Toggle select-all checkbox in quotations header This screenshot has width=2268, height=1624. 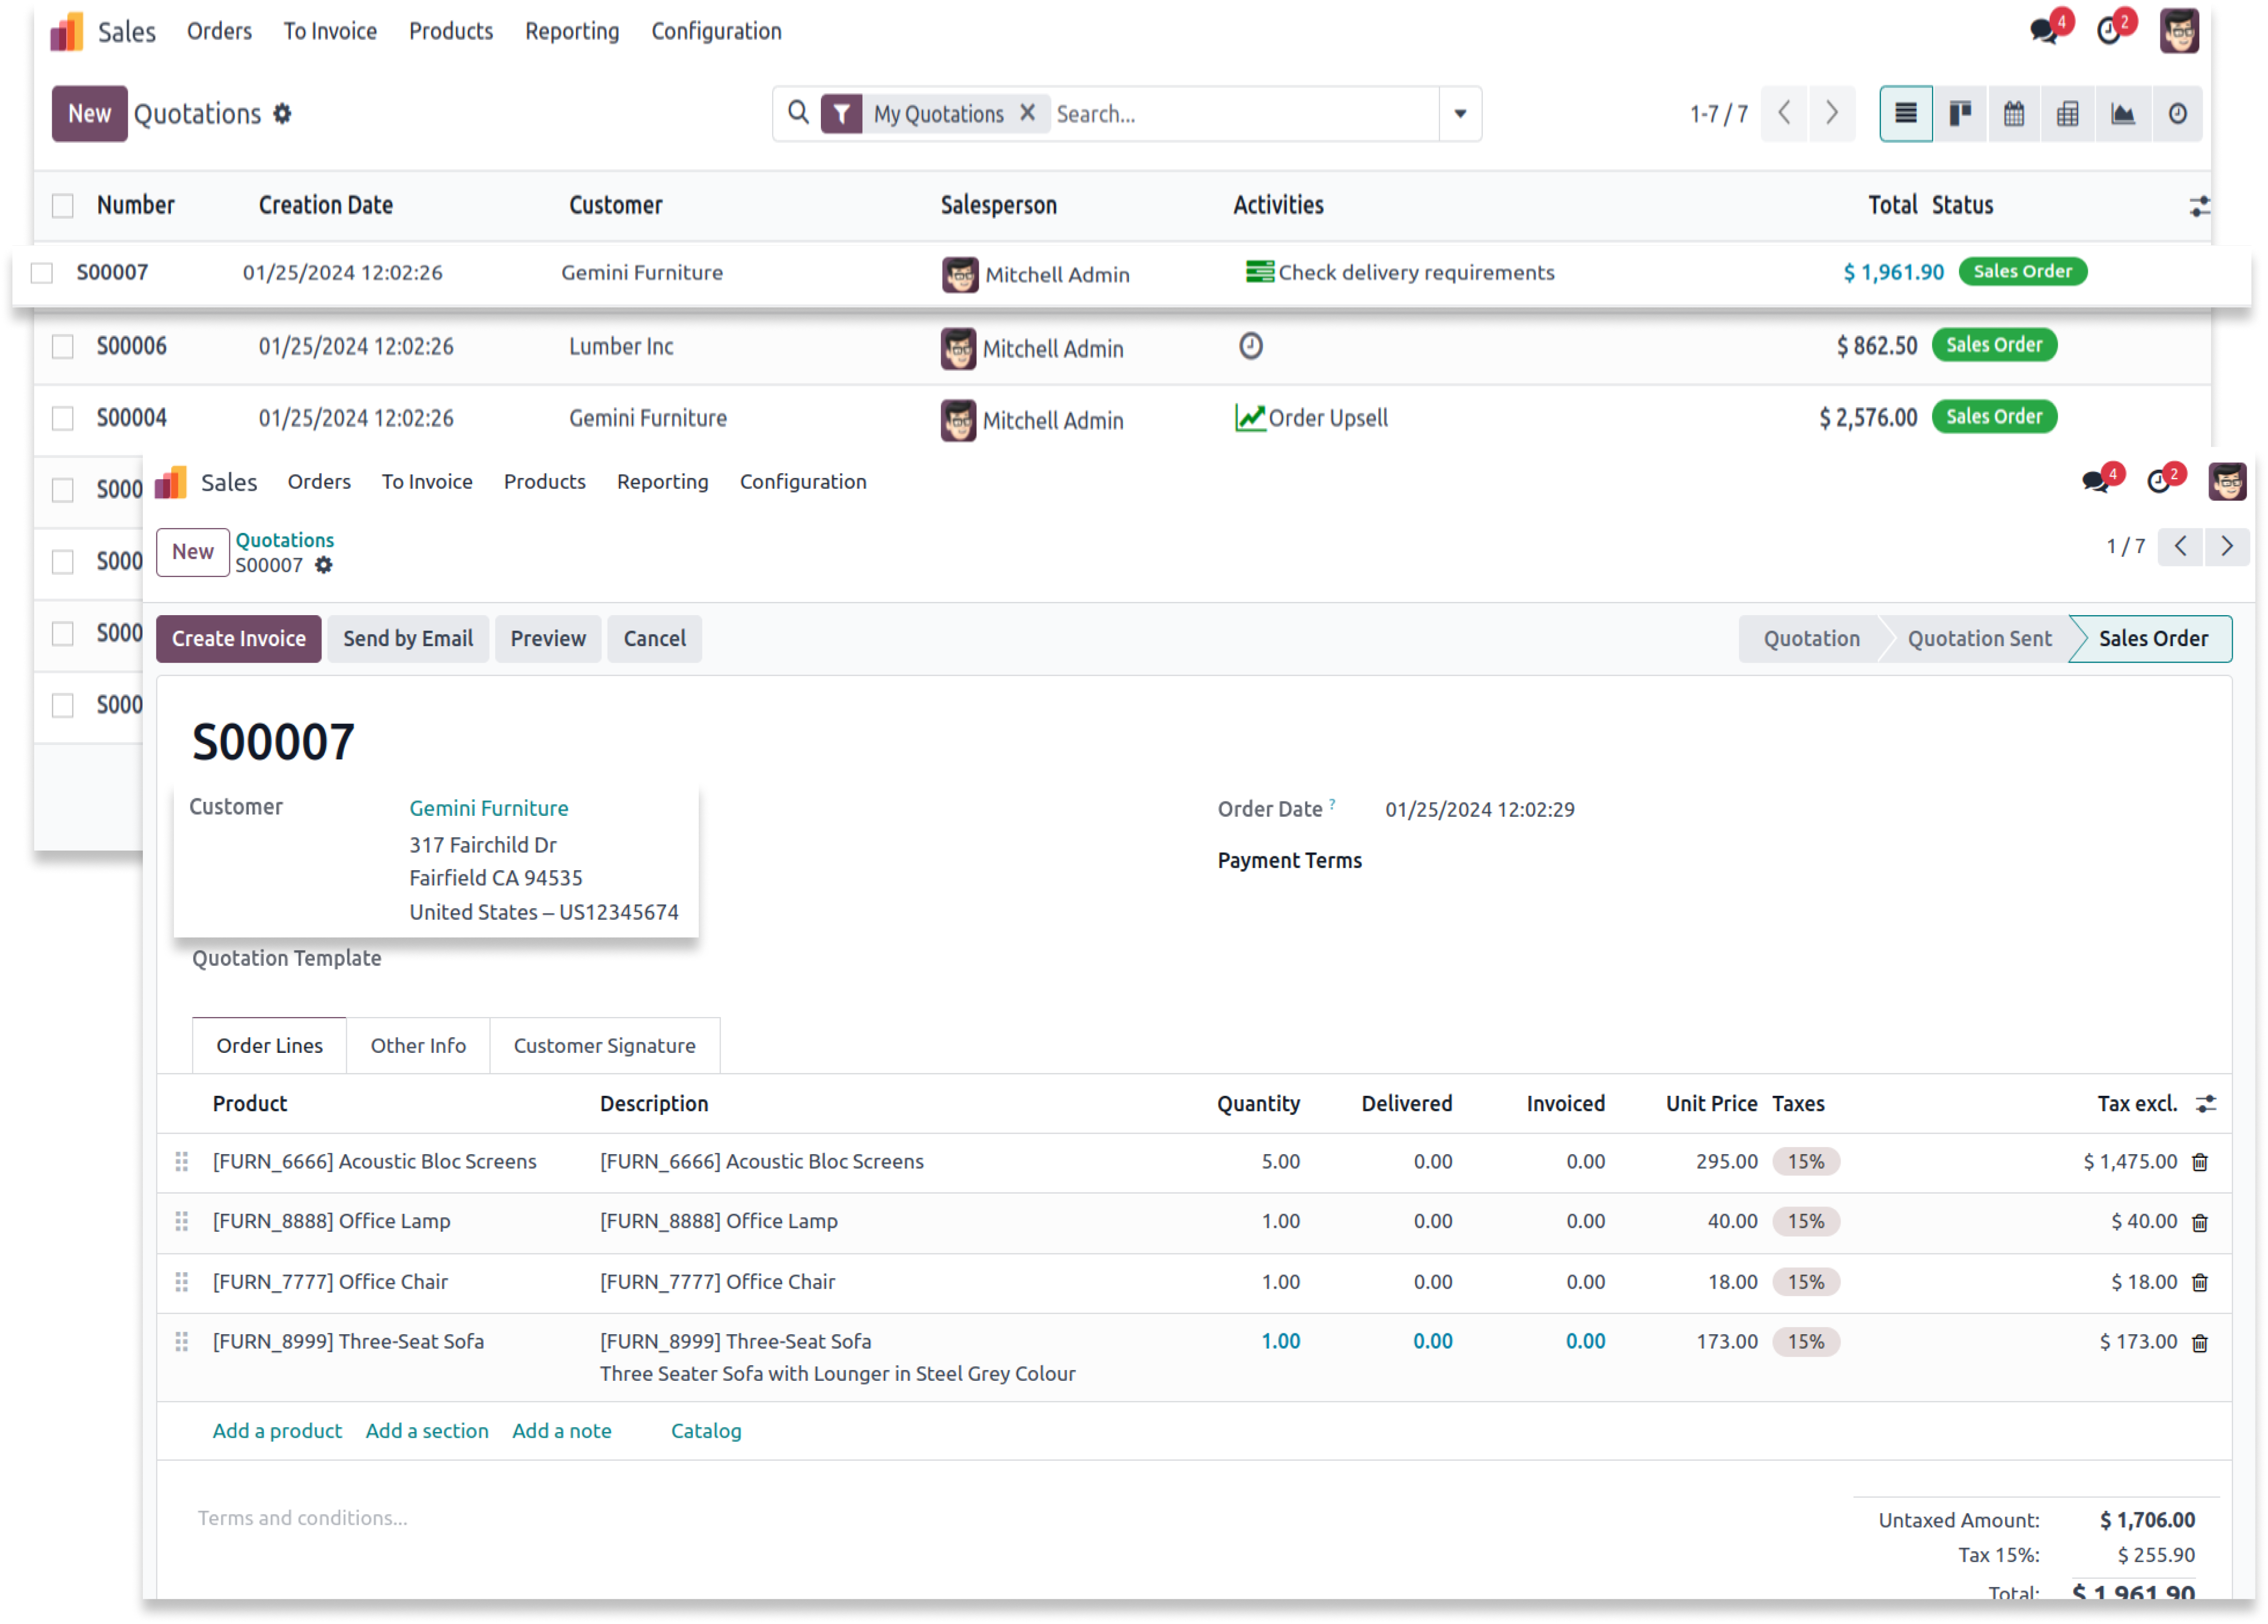click(x=63, y=206)
